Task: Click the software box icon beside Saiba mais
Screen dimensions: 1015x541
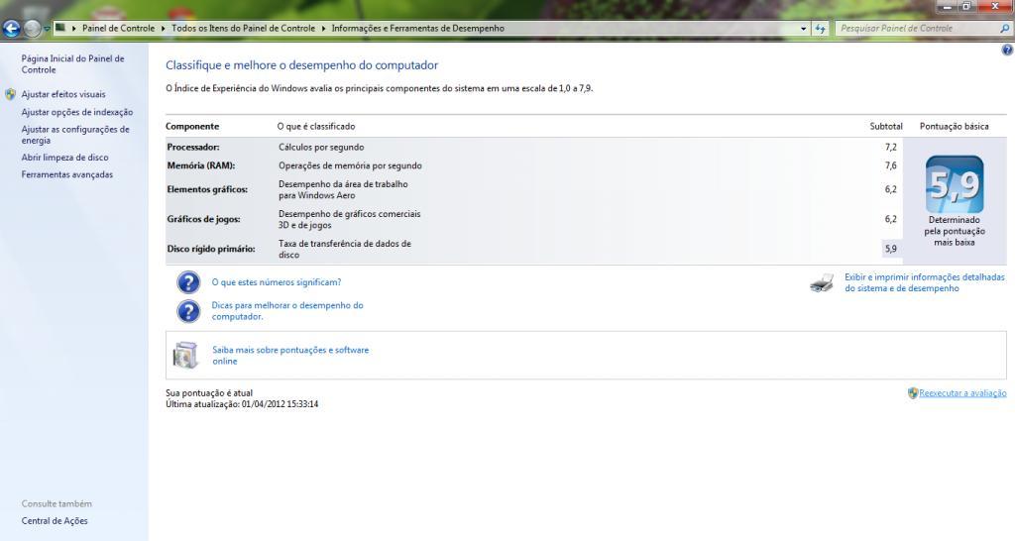Action: coord(185,356)
